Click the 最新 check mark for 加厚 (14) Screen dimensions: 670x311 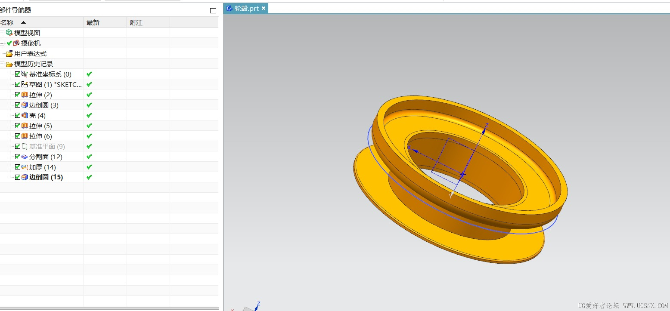[89, 167]
